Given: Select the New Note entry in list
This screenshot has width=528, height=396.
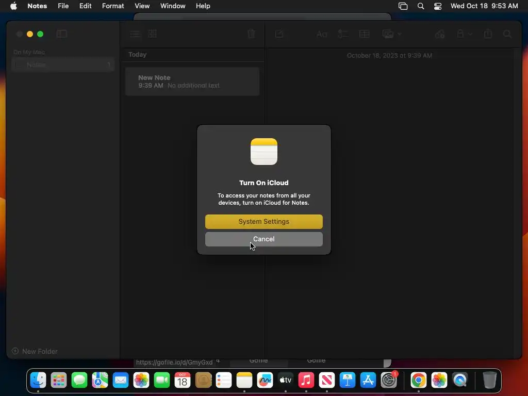Looking at the screenshot, I should point(192,81).
